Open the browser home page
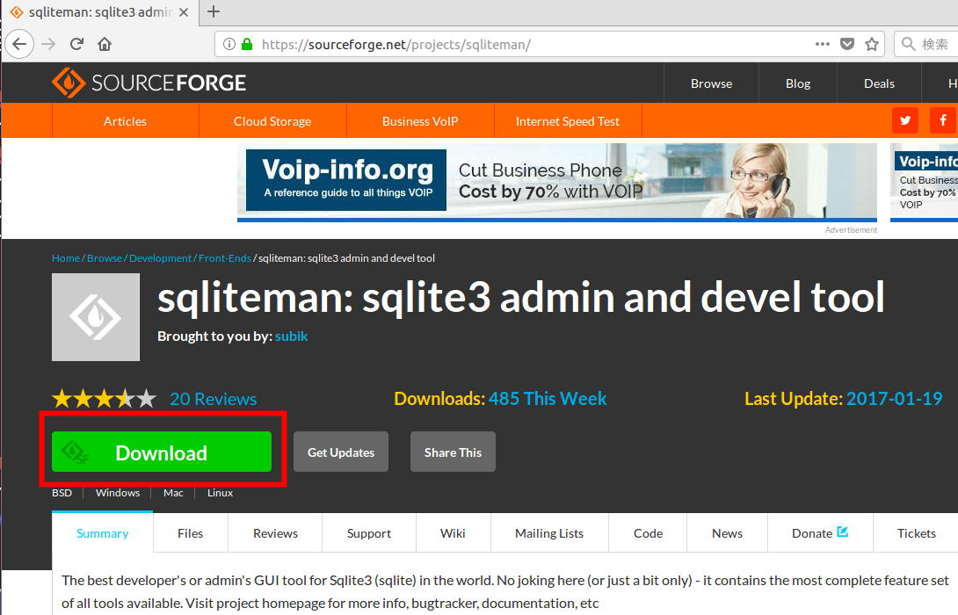958x615 pixels. pos(105,44)
